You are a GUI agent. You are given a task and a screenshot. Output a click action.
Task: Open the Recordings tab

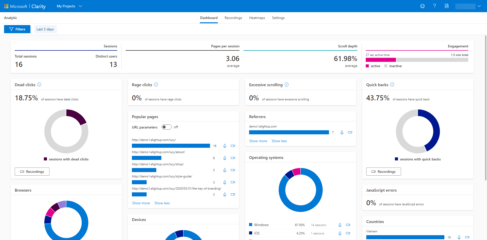[233, 18]
